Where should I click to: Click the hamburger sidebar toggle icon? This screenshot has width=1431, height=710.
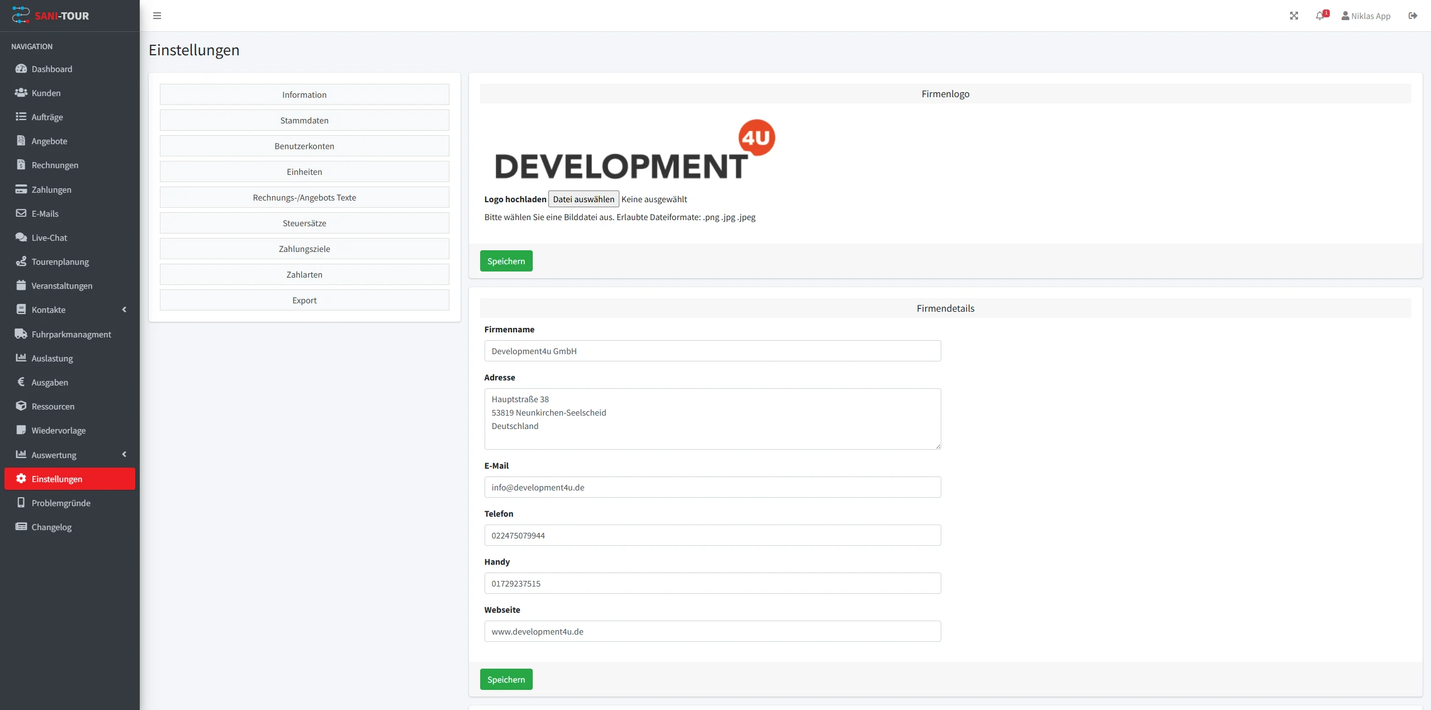pos(157,16)
